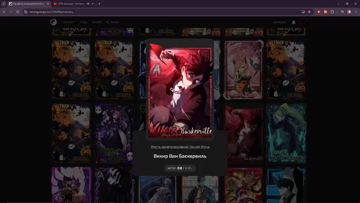Select the blue card with dark-haired boy
The image size is (360, 203).
(286, 185)
